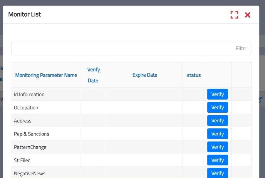Verify the StrFiled parameter
The width and height of the screenshot is (265, 178).
[x=217, y=160]
